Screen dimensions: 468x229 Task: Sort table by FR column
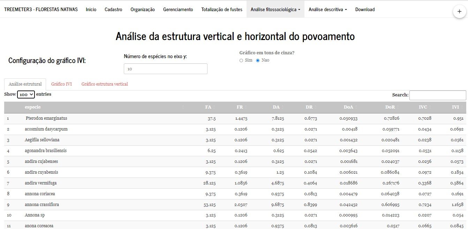click(x=240, y=107)
